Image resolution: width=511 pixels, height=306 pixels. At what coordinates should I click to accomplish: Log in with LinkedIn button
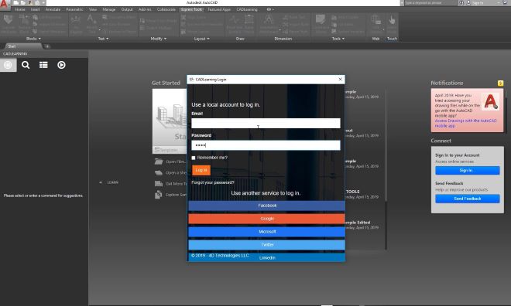click(x=266, y=257)
